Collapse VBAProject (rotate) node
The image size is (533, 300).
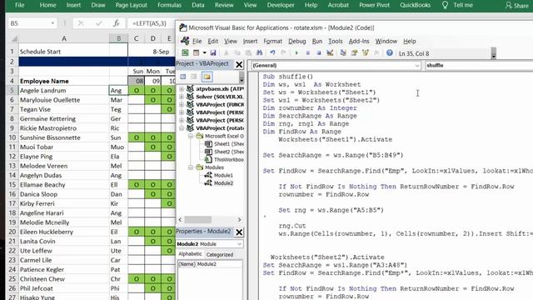(x=182, y=128)
